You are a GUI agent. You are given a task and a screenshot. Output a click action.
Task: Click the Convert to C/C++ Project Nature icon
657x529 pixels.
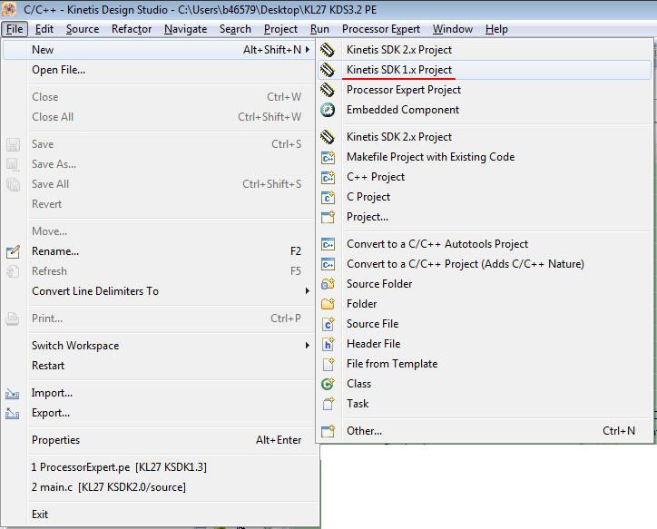pos(328,264)
